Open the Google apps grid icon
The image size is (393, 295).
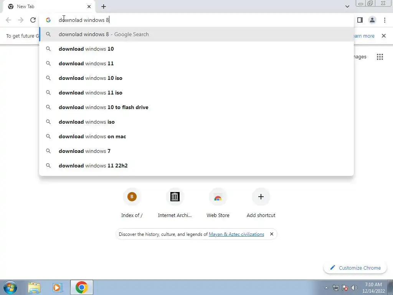[x=380, y=57]
